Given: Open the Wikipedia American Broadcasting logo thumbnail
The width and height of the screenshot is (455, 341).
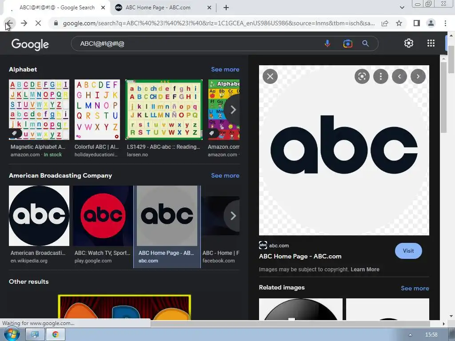Looking at the screenshot, I should pos(39,216).
